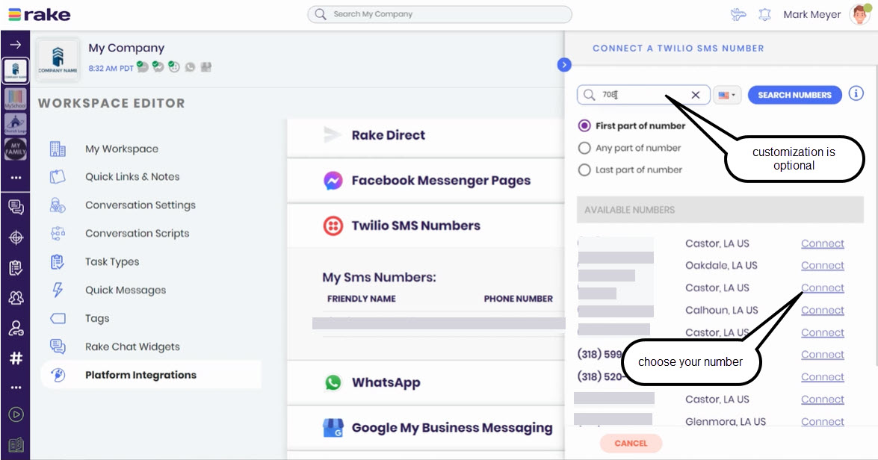878x460 pixels.
Task: Open the country flag dropdown
Action: tap(727, 95)
